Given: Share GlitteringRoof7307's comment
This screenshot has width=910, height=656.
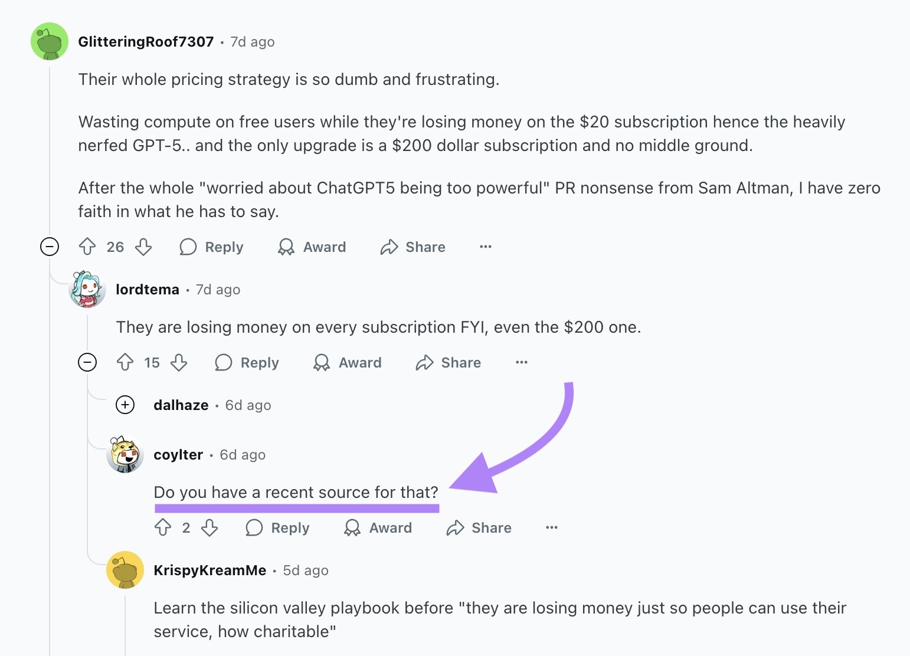Looking at the screenshot, I should (413, 247).
